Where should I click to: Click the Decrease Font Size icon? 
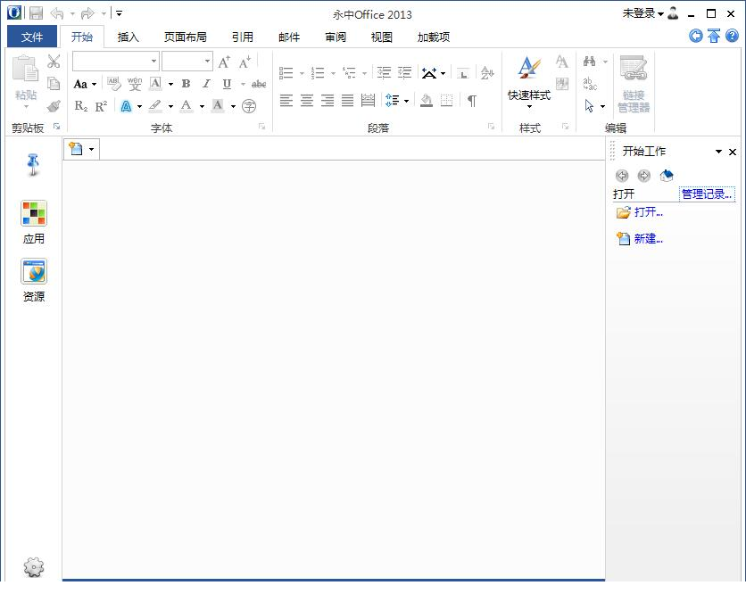coord(245,62)
